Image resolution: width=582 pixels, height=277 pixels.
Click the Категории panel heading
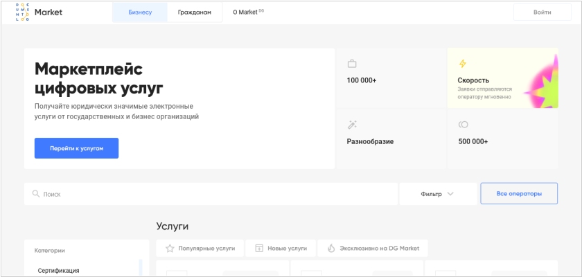pos(49,250)
